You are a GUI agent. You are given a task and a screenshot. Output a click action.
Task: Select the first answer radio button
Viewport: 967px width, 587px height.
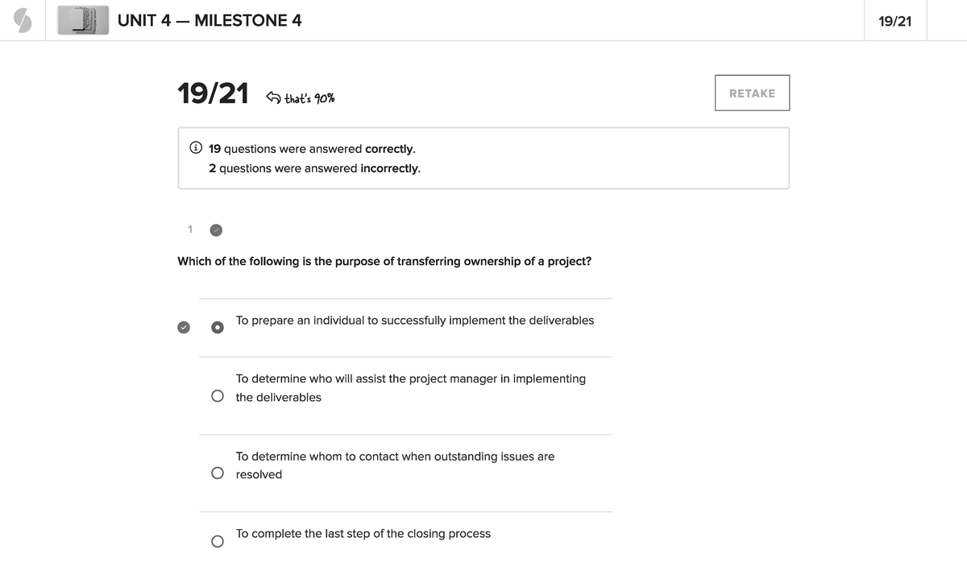point(218,327)
